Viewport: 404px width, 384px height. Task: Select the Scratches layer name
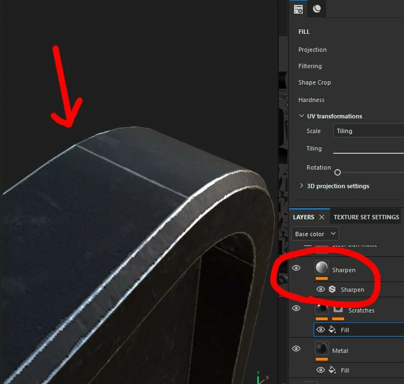tap(361, 310)
